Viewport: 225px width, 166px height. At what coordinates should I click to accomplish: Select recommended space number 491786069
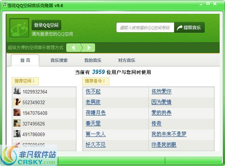point(33,134)
